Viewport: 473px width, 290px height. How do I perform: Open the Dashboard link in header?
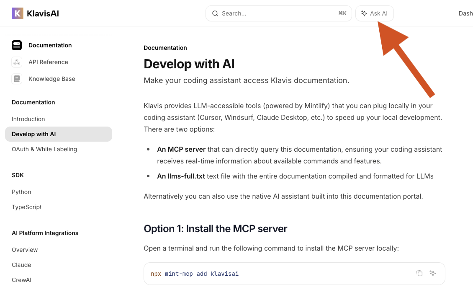pos(466,13)
